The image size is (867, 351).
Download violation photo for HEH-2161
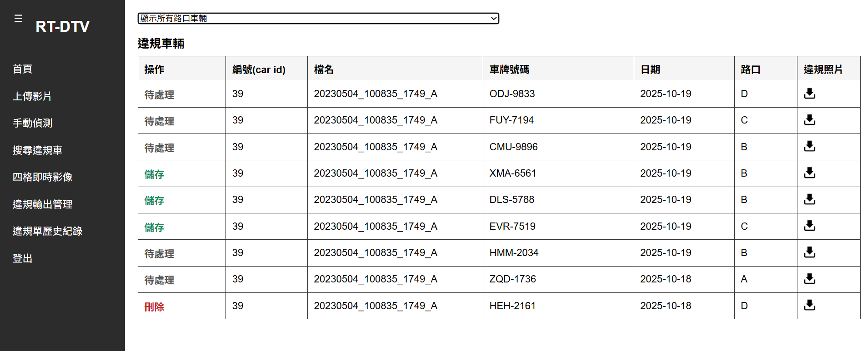(809, 305)
